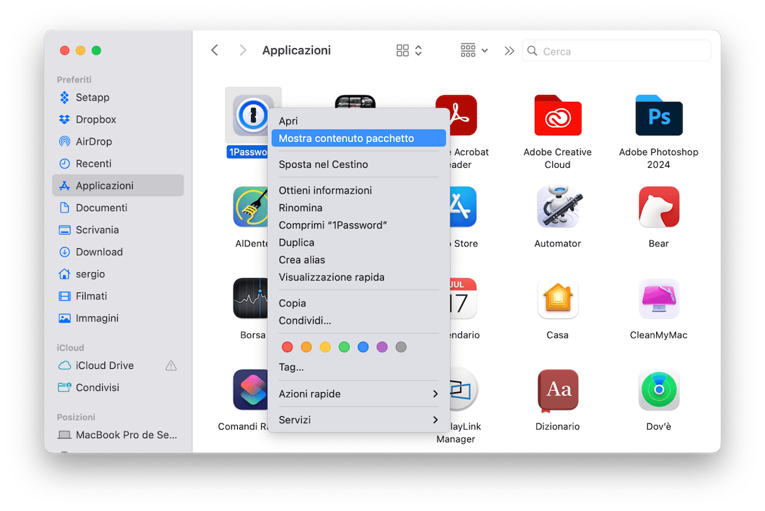This screenshot has height=511, width=765.
Task: Apply the purple tag color
Action: pyautogui.click(x=382, y=347)
